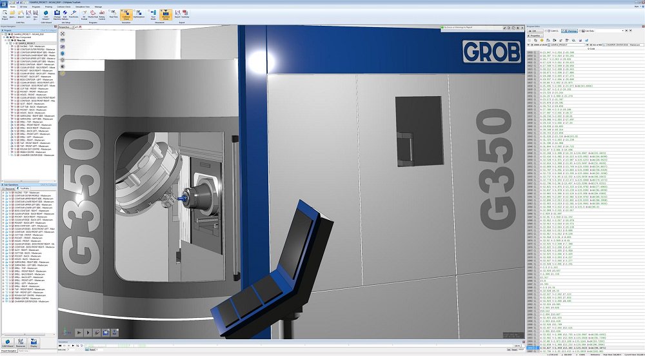Click the blue cube view icon in viewport
The image size is (645, 356).
click(x=63, y=54)
